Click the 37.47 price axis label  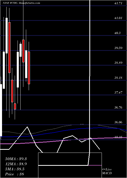[x=118, y=92]
